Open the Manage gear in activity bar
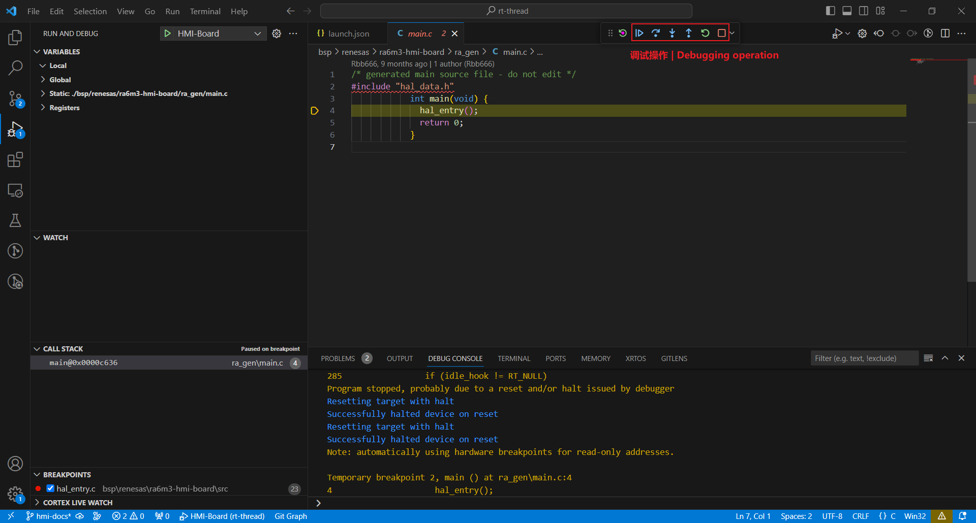 (x=15, y=494)
